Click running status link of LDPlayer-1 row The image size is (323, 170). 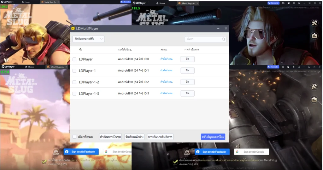tap(167, 70)
